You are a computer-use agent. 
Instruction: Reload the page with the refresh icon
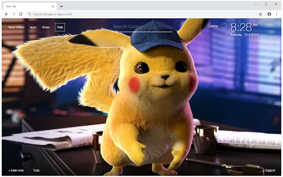21,14
